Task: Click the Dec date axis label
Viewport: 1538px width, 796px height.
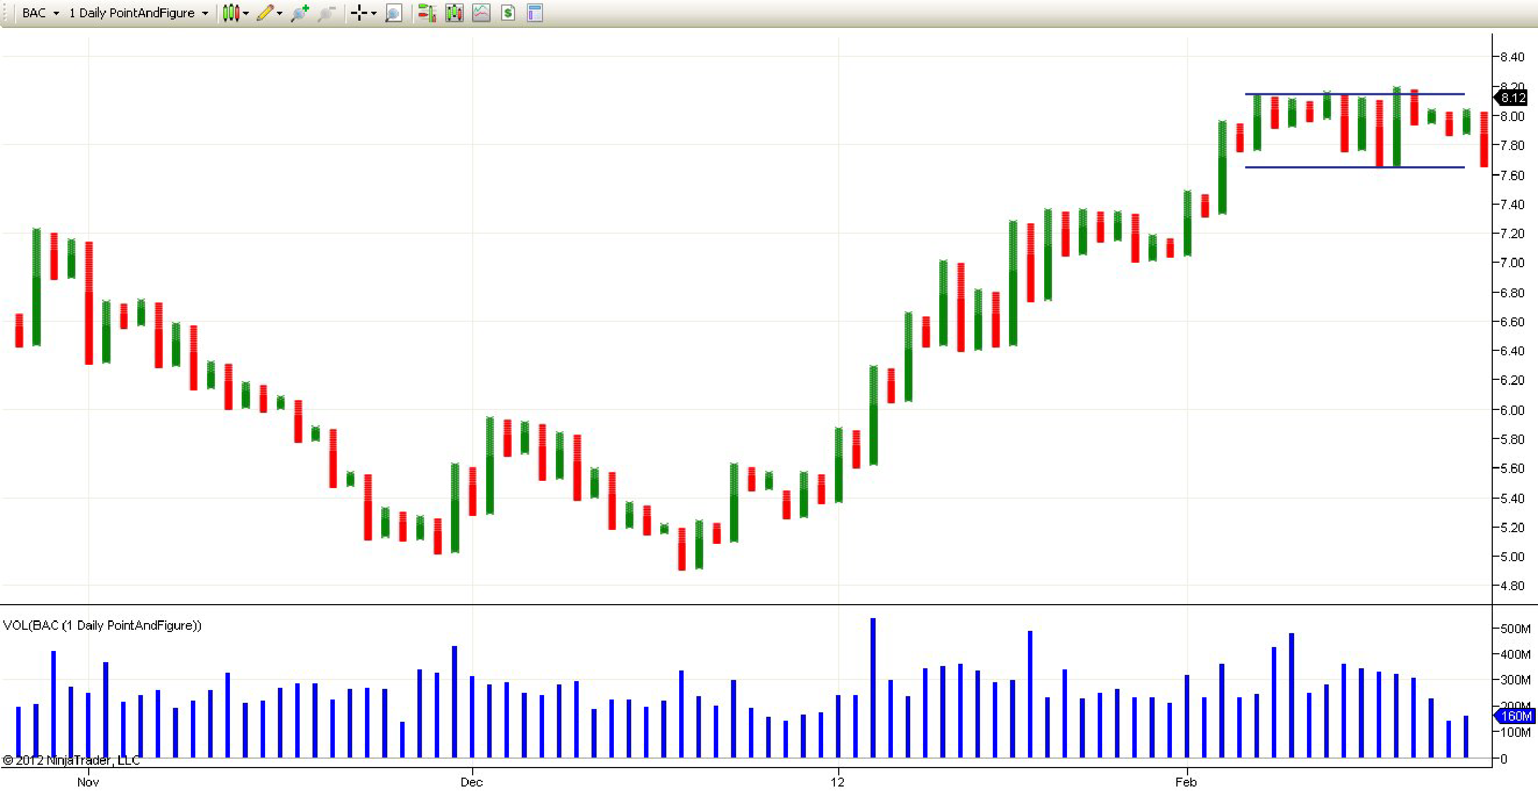Action: (x=472, y=781)
